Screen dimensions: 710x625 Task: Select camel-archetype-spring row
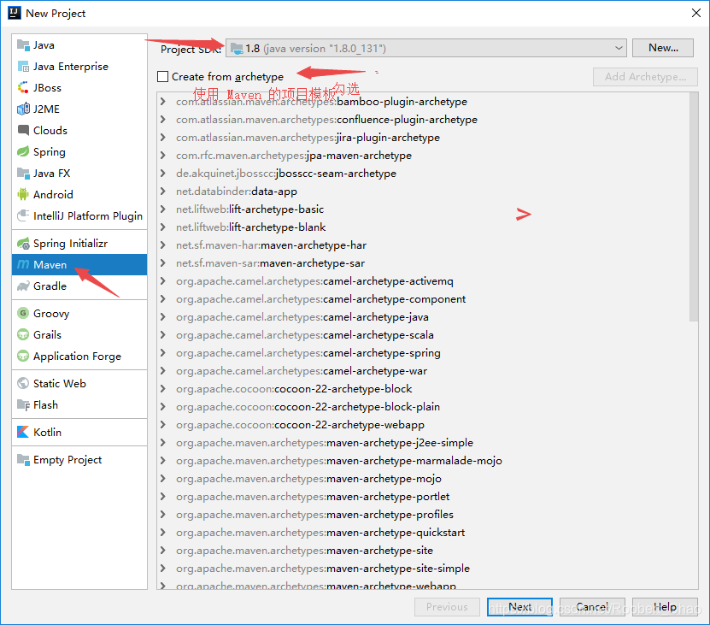point(423,352)
